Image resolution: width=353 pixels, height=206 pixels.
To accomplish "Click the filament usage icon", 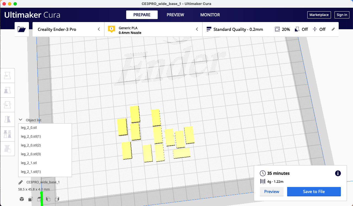I will click(263, 181).
